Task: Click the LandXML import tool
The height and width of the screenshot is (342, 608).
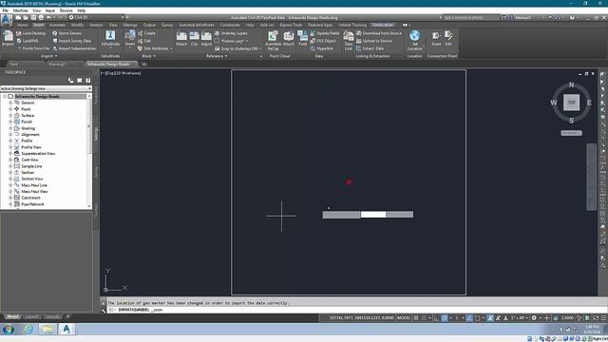Action: point(28,41)
